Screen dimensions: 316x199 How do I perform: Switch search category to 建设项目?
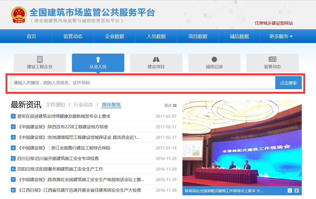156,63
